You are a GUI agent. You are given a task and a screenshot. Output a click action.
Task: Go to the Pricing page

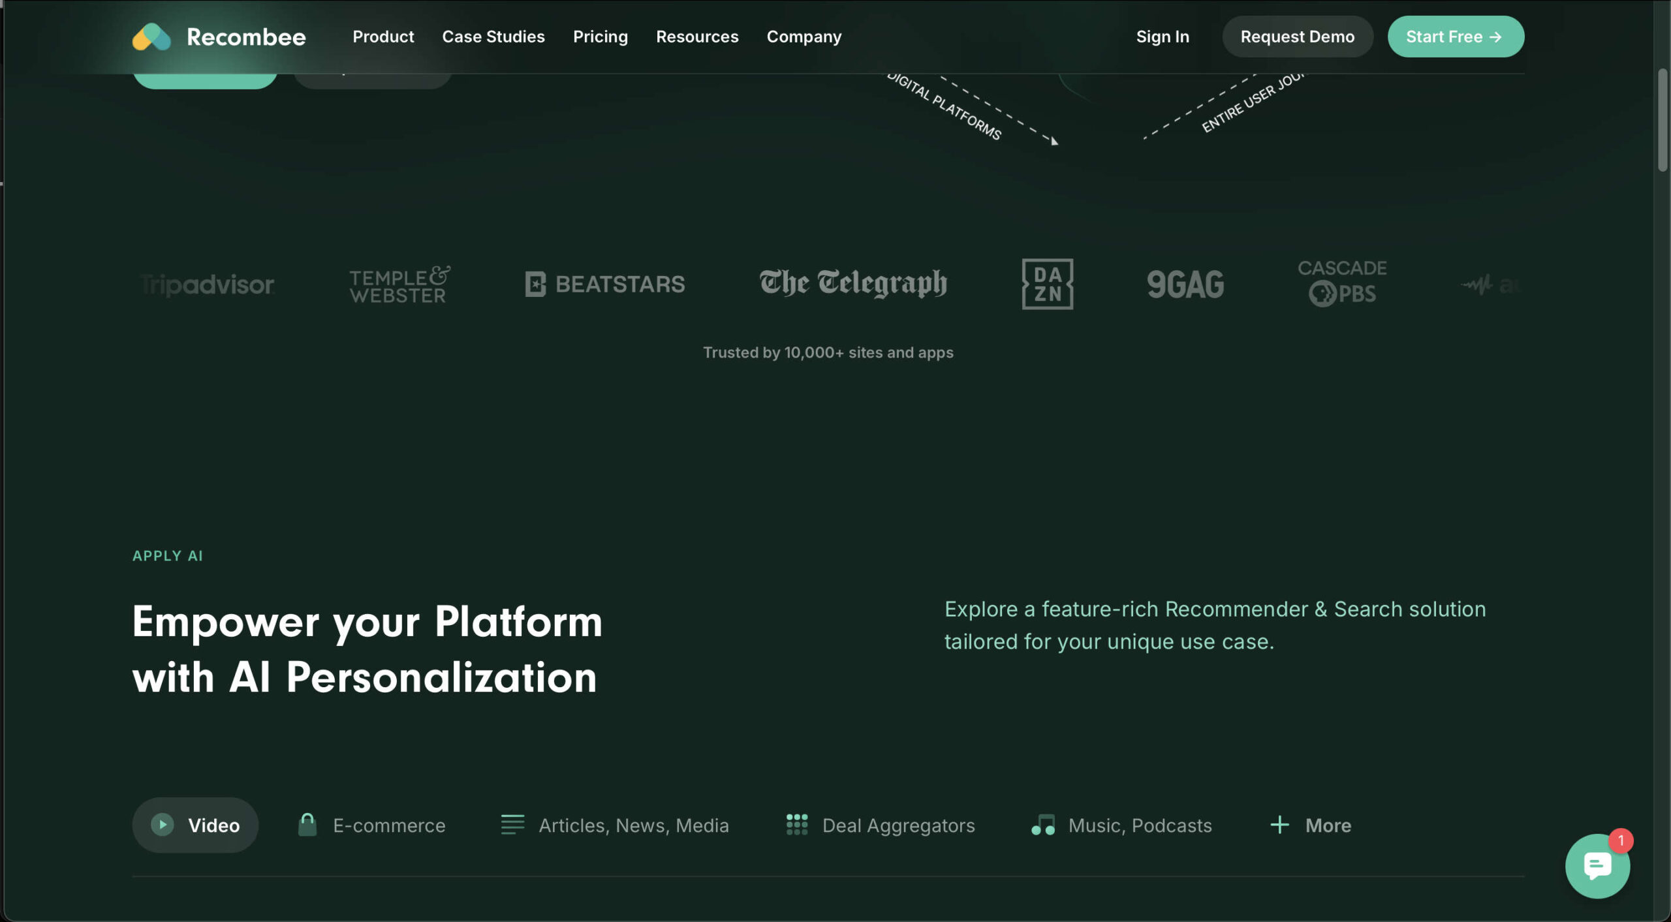(x=600, y=37)
